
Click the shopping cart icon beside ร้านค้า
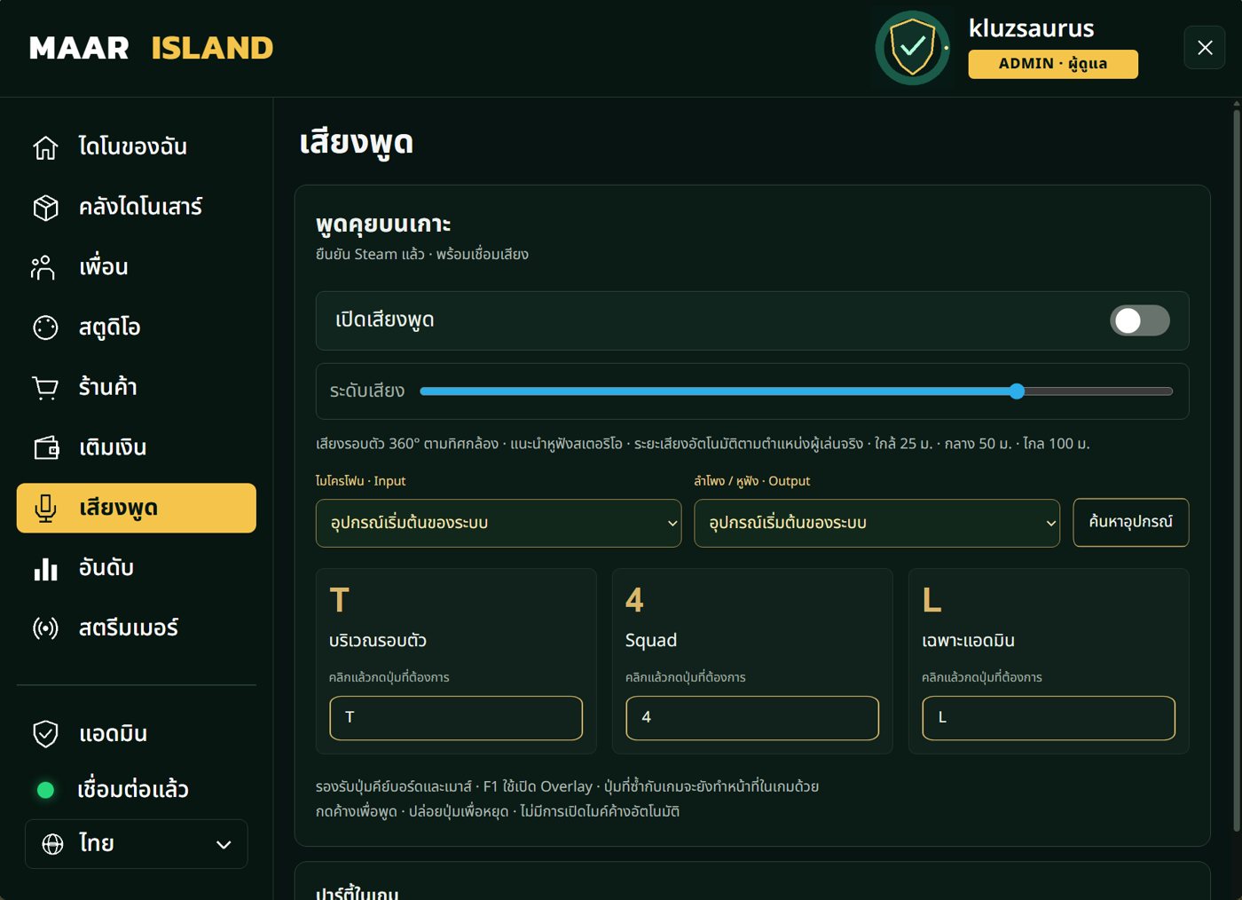click(x=45, y=388)
